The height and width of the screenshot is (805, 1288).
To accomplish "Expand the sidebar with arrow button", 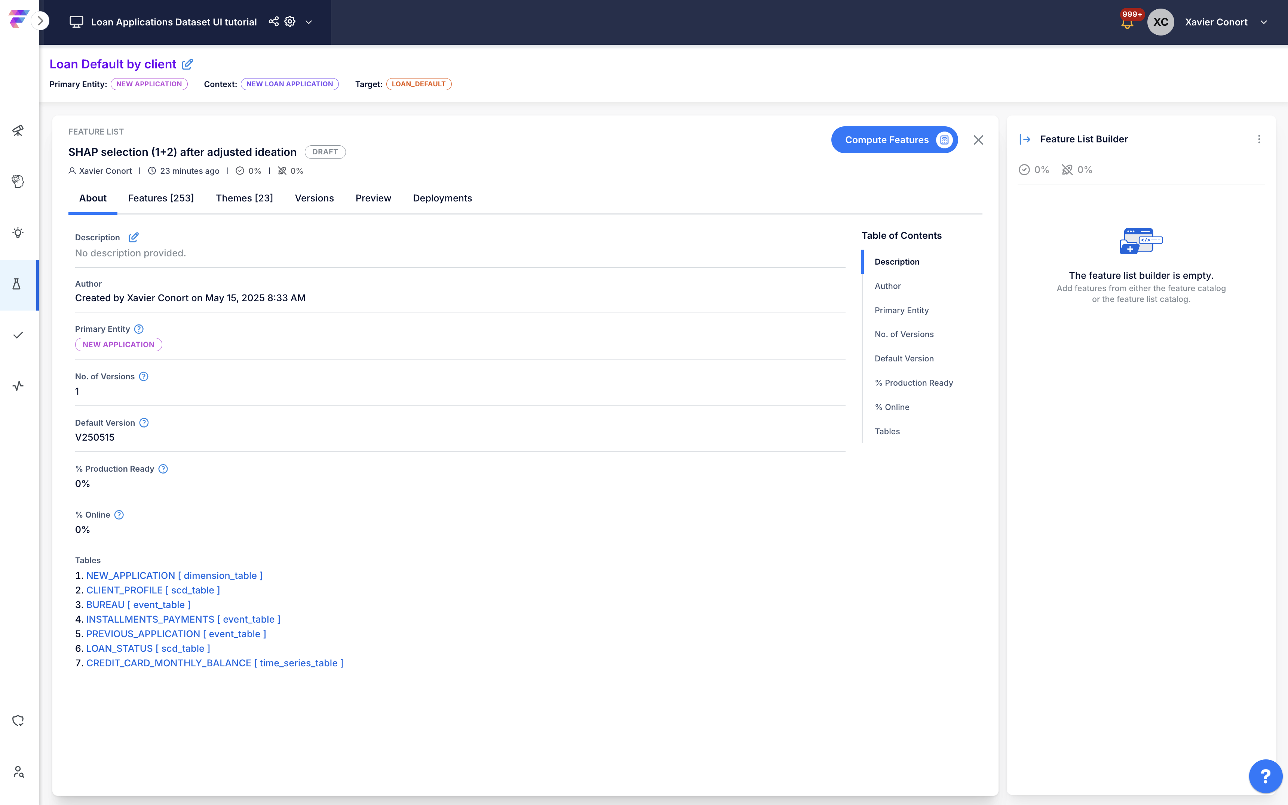I will click(40, 21).
